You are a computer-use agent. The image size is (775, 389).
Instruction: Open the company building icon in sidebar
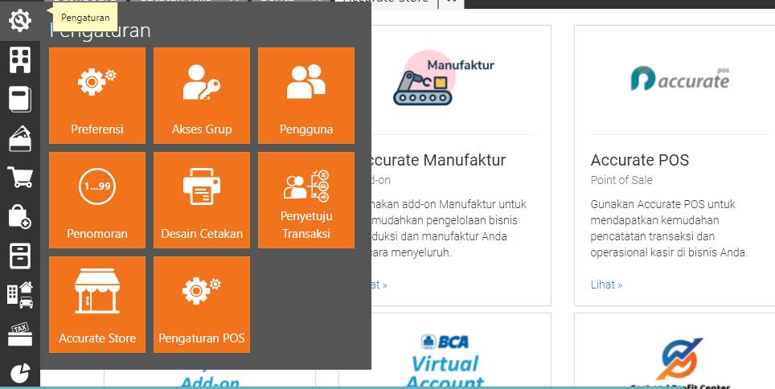click(20, 60)
